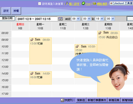Open Sam's 09:00-13:00 忙碌 event on Monday
The width and height of the screenshot is (133, 104).
pos(40,51)
